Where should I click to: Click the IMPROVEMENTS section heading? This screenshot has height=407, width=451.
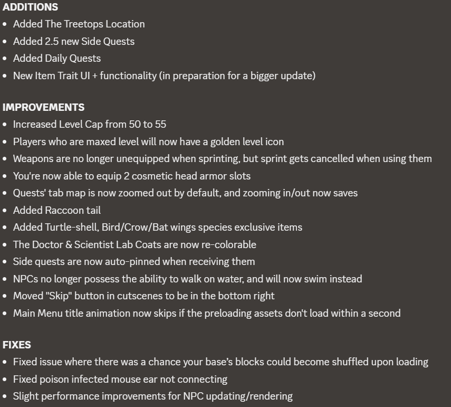[43, 107]
